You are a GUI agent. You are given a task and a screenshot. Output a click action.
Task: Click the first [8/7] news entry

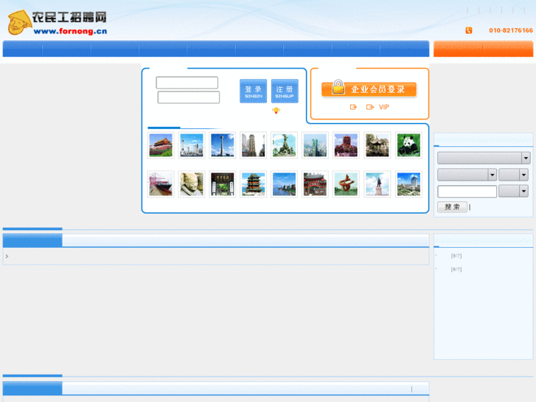coord(456,256)
